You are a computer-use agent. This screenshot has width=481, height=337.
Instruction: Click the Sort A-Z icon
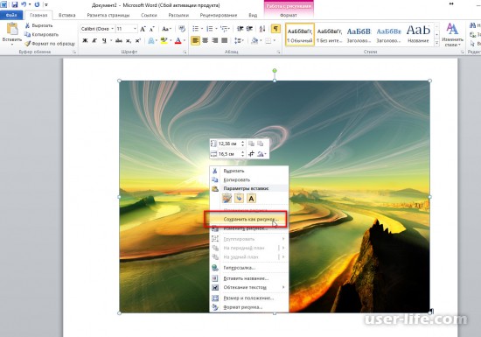tap(262, 29)
